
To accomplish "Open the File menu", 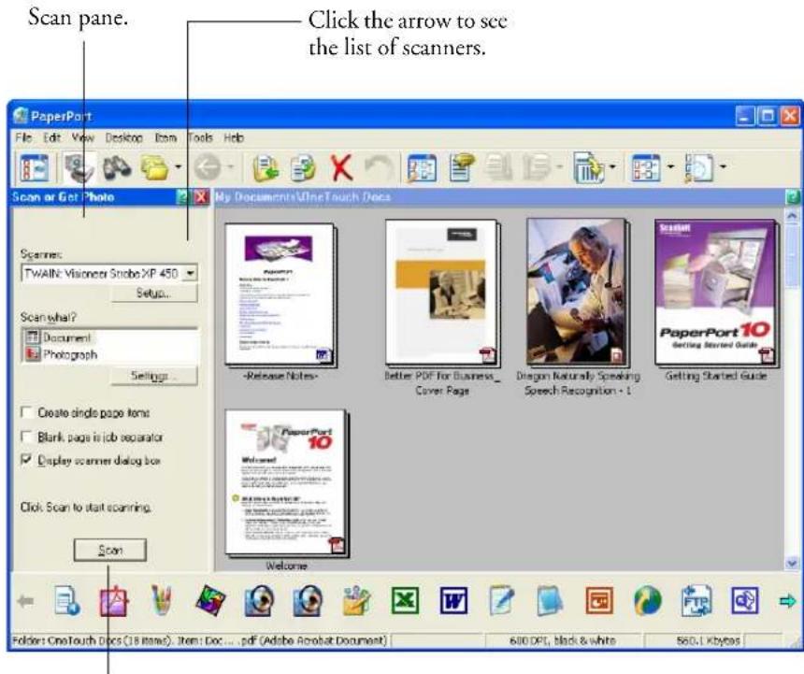I will 23,137.
